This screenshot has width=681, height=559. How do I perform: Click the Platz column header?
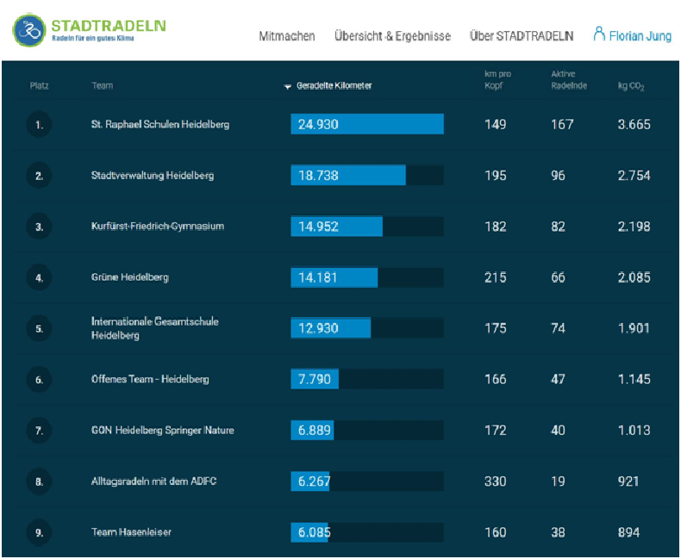[x=39, y=85]
